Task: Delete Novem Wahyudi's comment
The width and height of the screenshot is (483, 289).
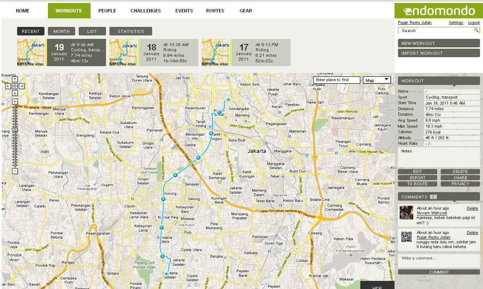Action: click(472, 208)
